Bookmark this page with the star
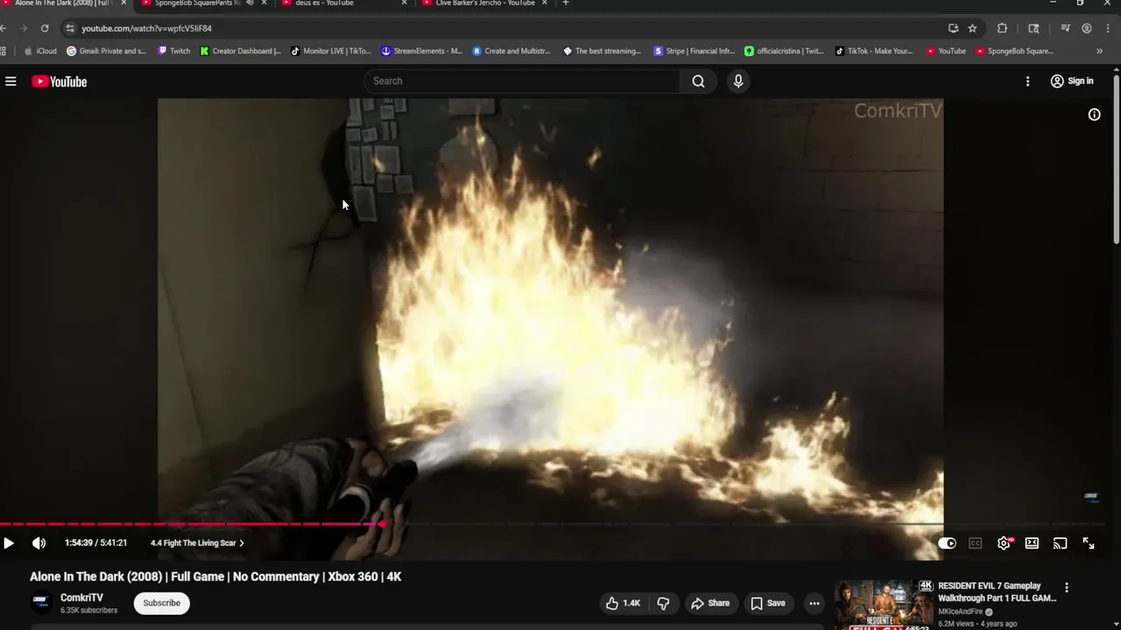The width and height of the screenshot is (1121, 630). pyautogui.click(x=972, y=28)
